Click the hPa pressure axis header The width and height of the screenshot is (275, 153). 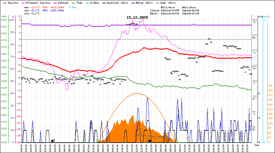click(4, 17)
